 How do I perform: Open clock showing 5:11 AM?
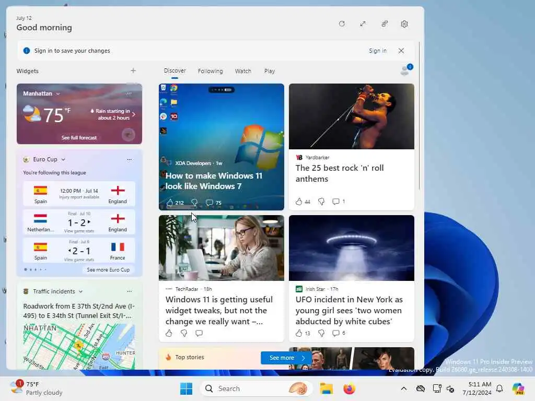(476, 388)
